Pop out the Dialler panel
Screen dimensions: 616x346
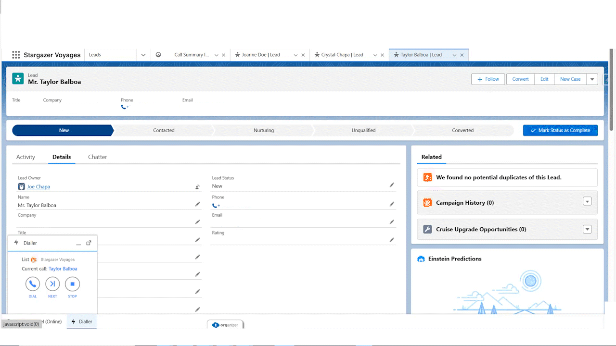(89, 243)
